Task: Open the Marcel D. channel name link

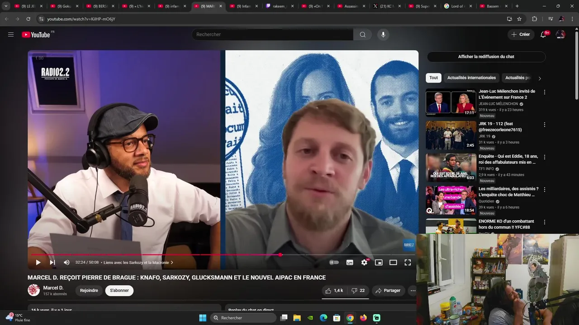Action: (x=53, y=288)
